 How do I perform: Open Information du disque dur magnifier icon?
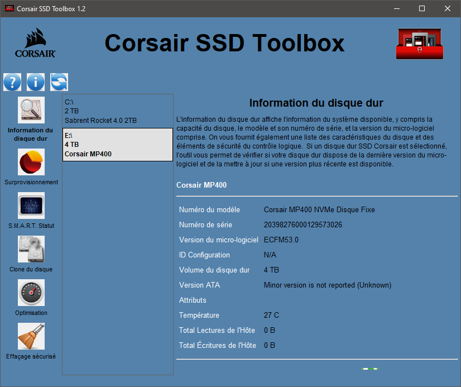click(x=31, y=110)
